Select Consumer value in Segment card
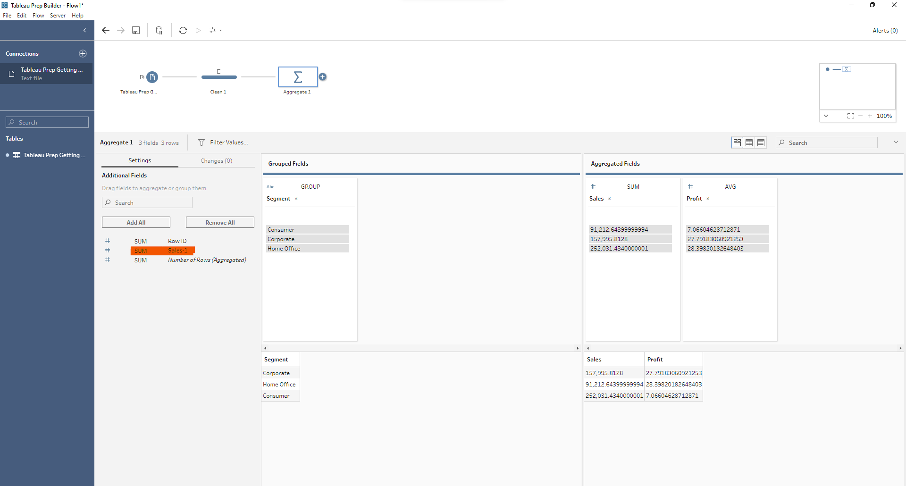This screenshot has width=906, height=486. pos(308,229)
